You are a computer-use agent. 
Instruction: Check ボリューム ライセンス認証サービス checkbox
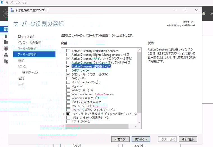click(x=68, y=118)
